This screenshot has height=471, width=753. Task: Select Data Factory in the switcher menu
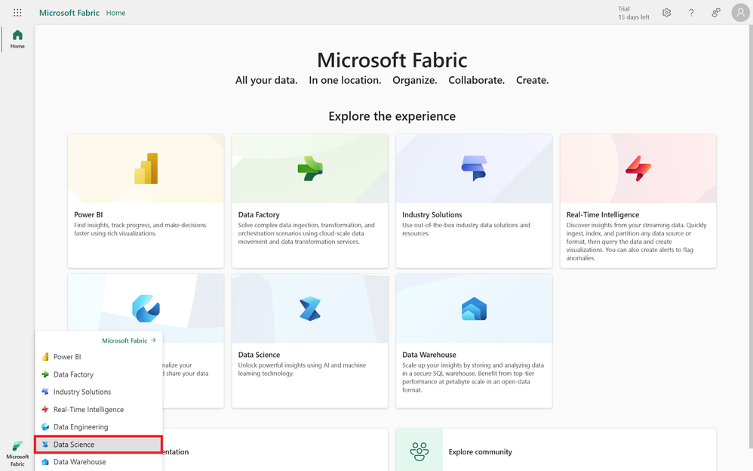click(98, 374)
